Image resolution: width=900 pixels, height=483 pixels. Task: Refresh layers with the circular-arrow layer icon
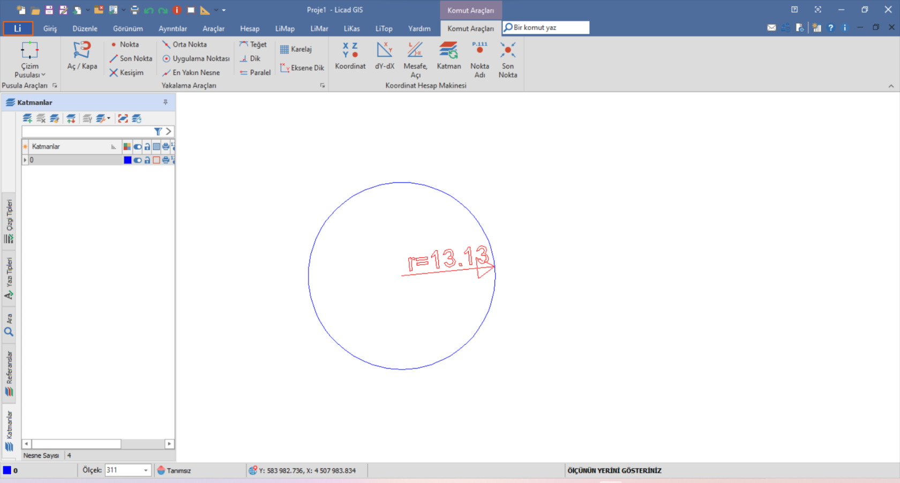click(137, 118)
